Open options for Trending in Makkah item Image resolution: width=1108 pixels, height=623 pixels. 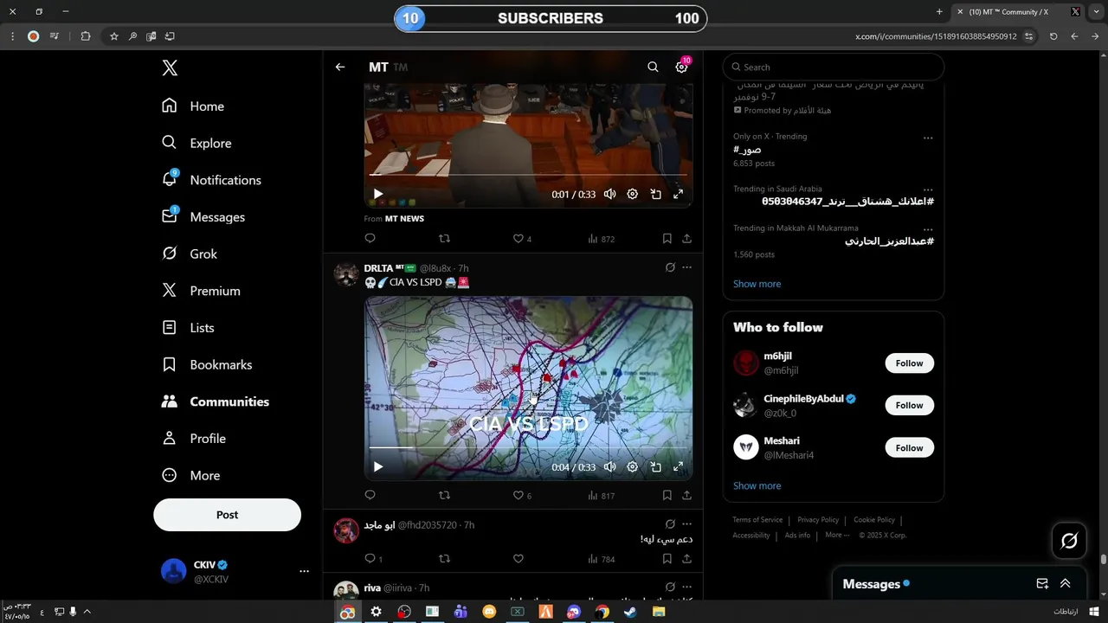point(928,229)
